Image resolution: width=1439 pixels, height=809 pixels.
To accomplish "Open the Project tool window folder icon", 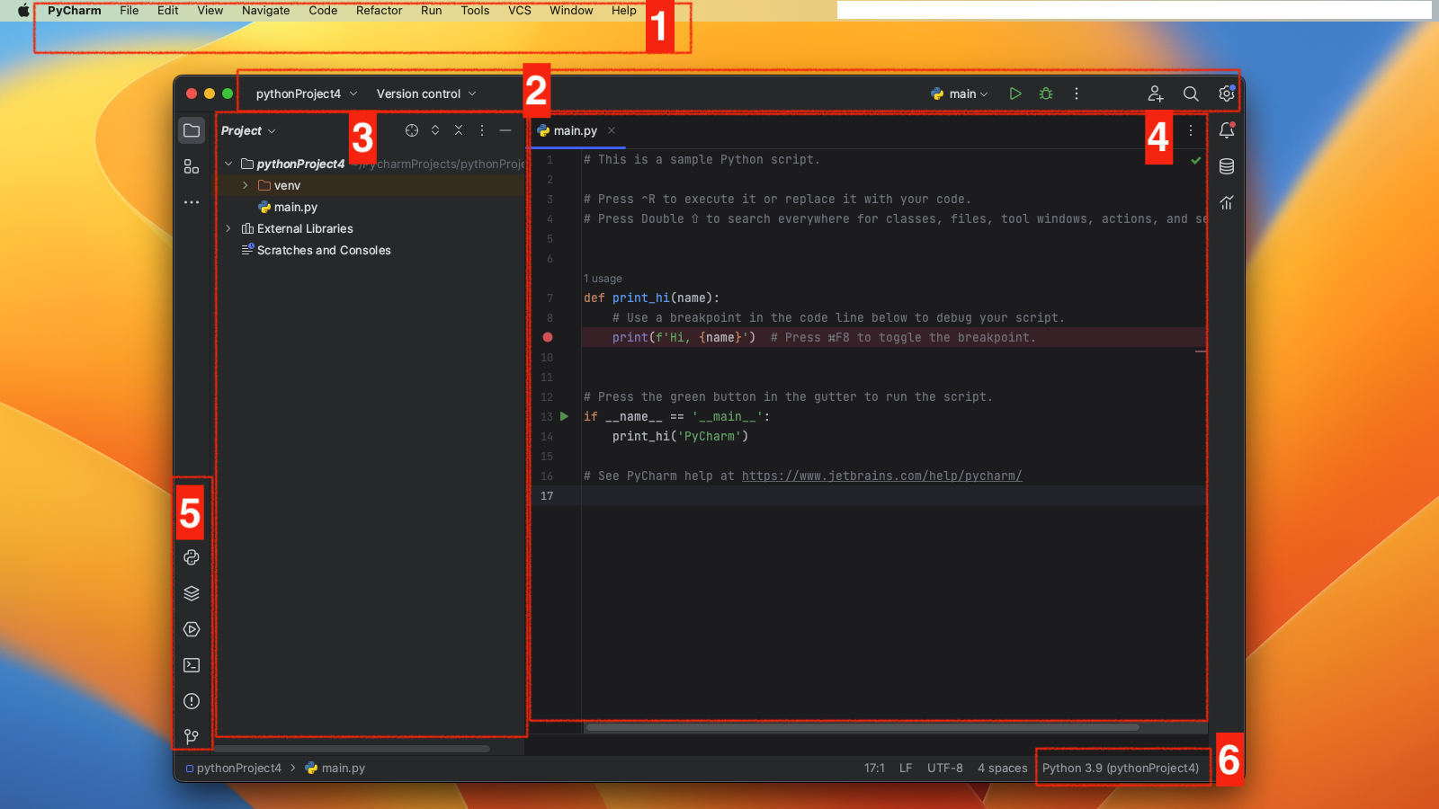I will [x=192, y=130].
